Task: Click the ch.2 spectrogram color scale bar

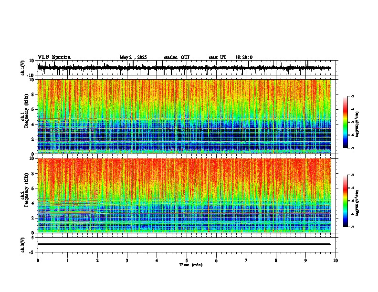Action: (346, 201)
